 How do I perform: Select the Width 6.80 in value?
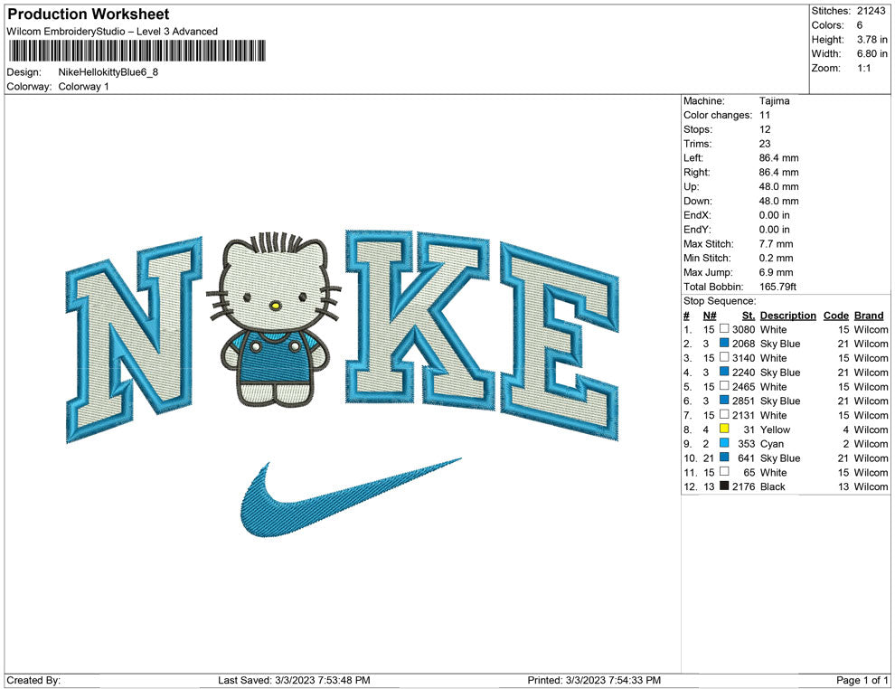click(x=871, y=53)
